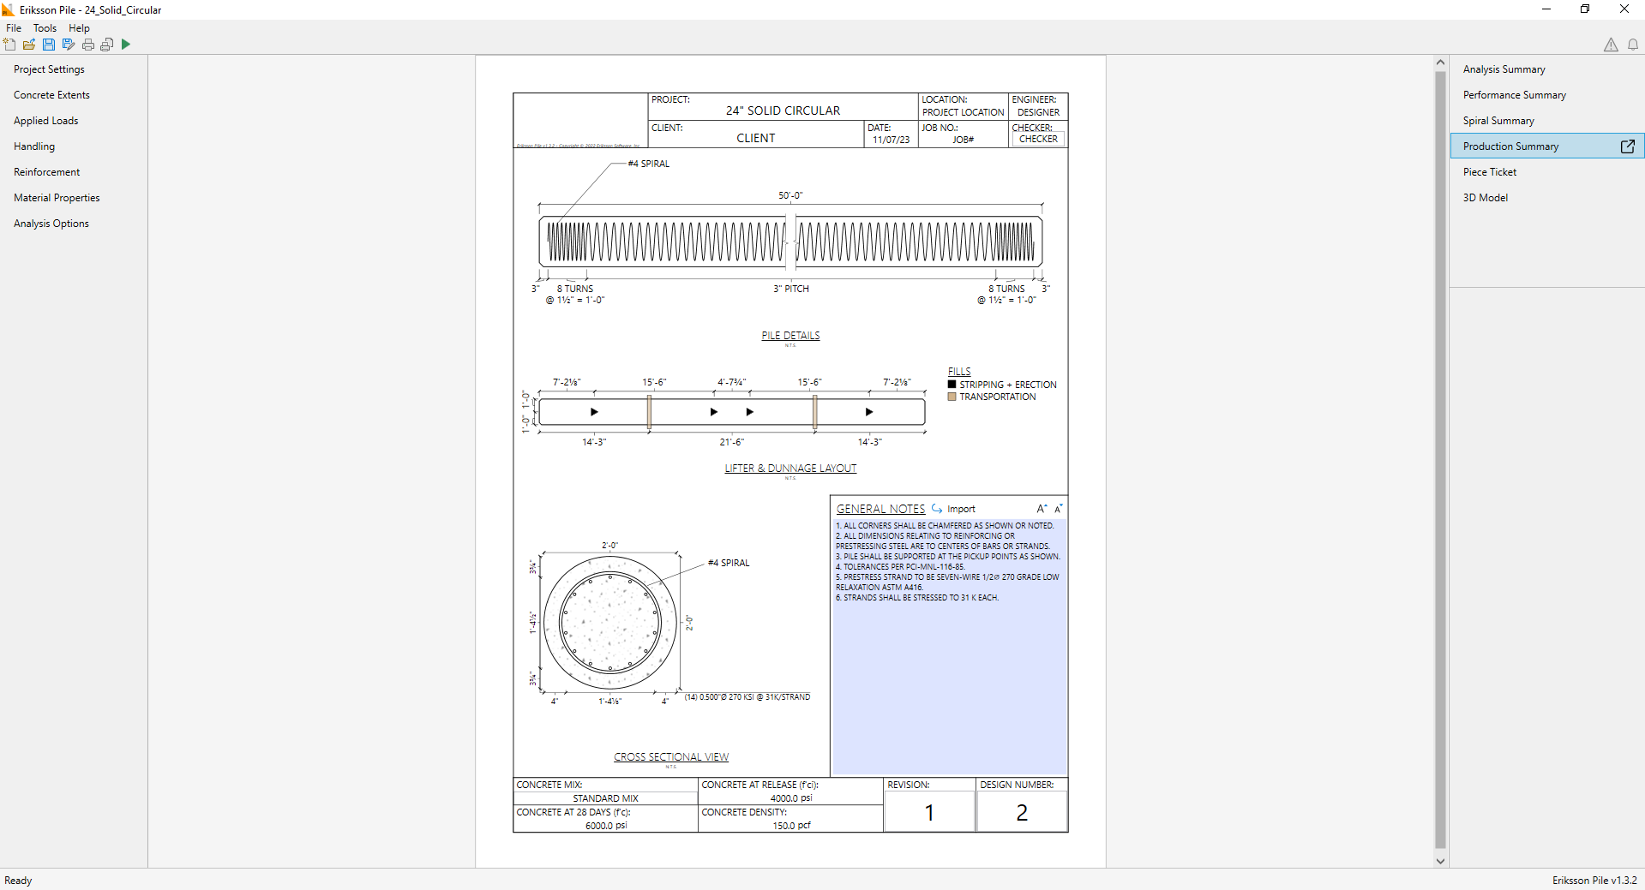Click the Stripping + Erection black swatch

952,385
